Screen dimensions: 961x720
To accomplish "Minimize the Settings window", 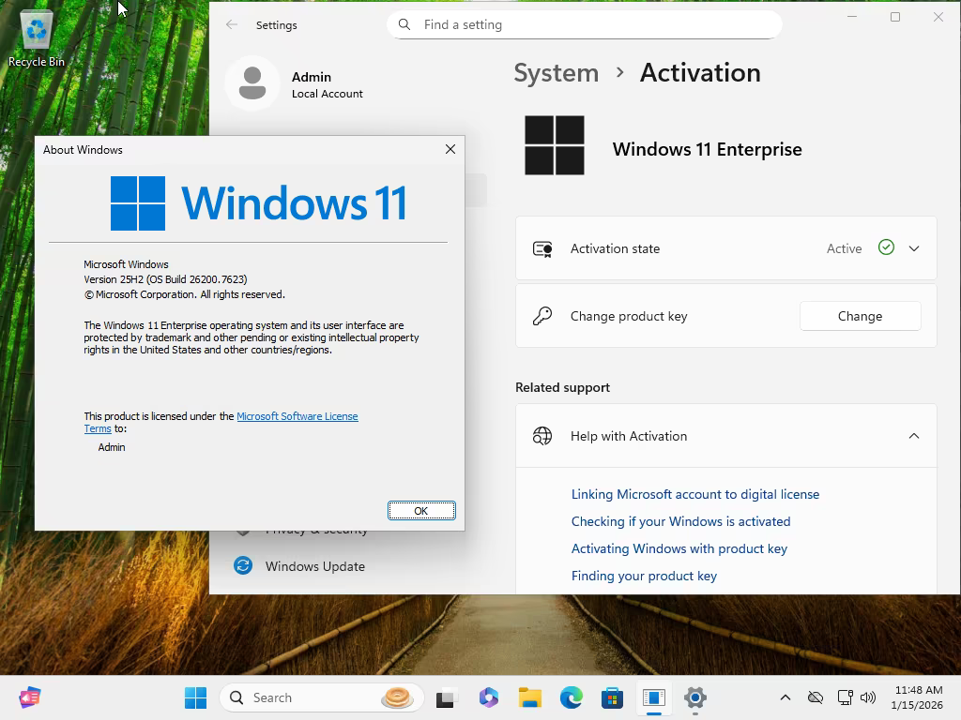I will click(x=852, y=17).
